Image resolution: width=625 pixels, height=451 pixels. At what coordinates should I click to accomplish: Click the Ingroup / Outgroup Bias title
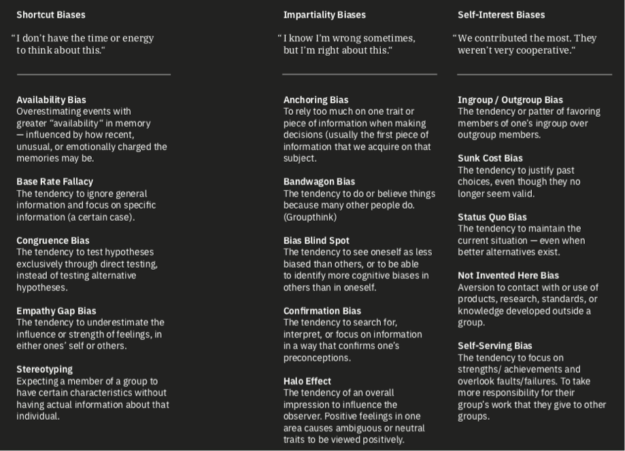pyautogui.click(x=510, y=100)
